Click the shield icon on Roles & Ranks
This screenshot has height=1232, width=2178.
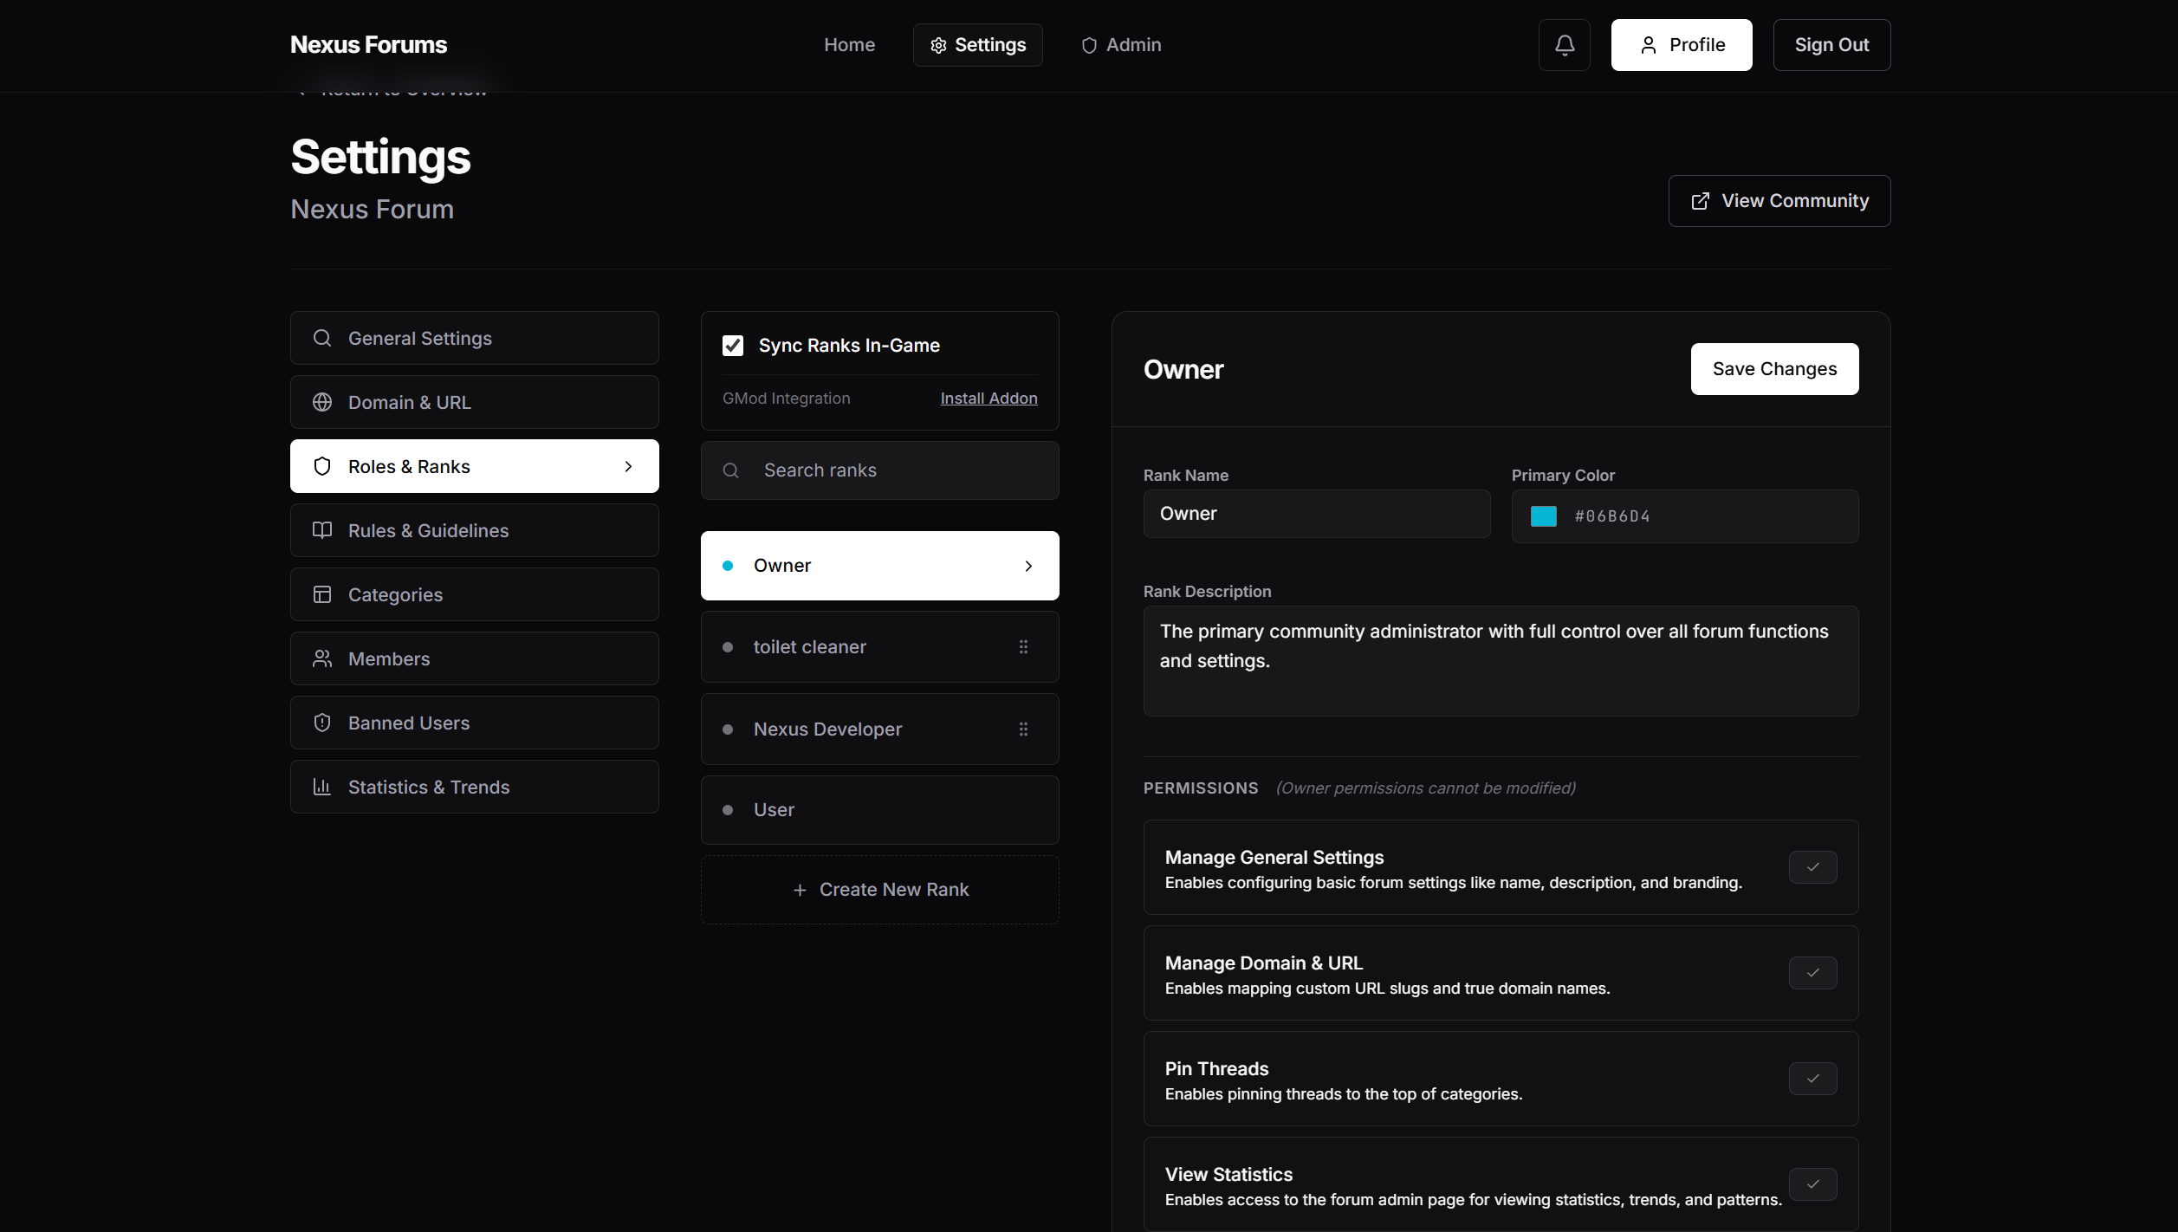coord(322,466)
